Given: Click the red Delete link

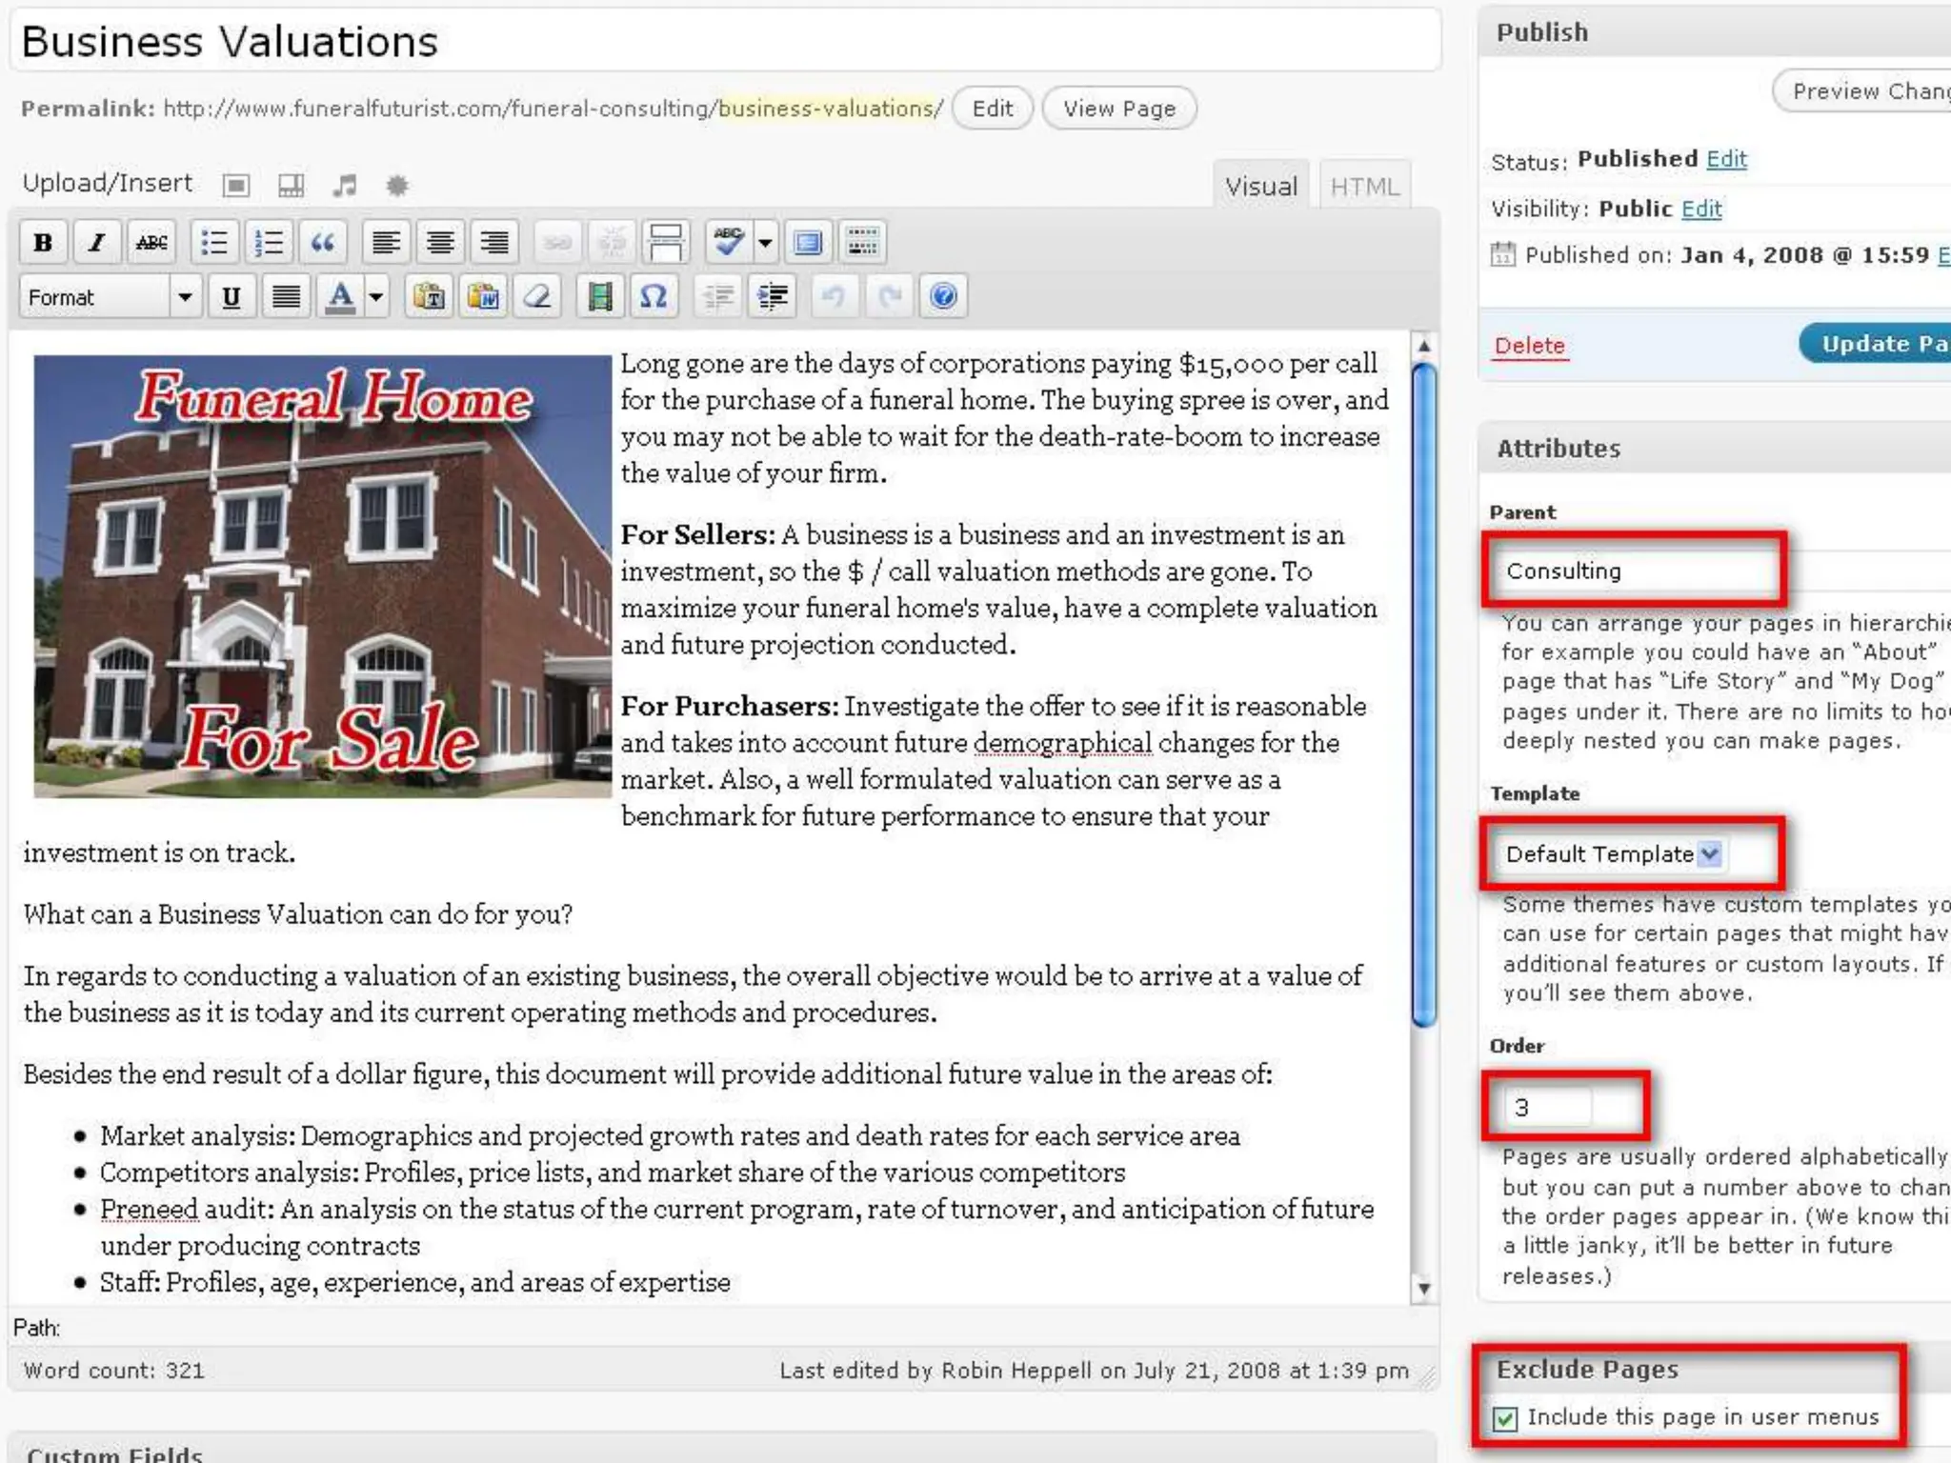Looking at the screenshot, I should click(x=1529, y=346).
